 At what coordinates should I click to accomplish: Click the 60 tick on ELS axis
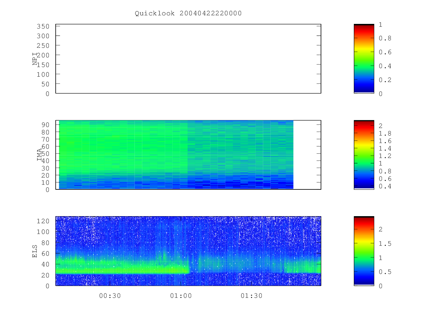coord(45,253)
